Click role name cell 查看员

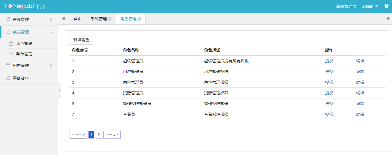pos(129,114)
